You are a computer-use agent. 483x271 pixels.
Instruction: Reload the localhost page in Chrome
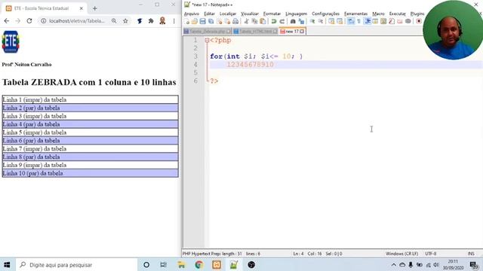(29, 21)
